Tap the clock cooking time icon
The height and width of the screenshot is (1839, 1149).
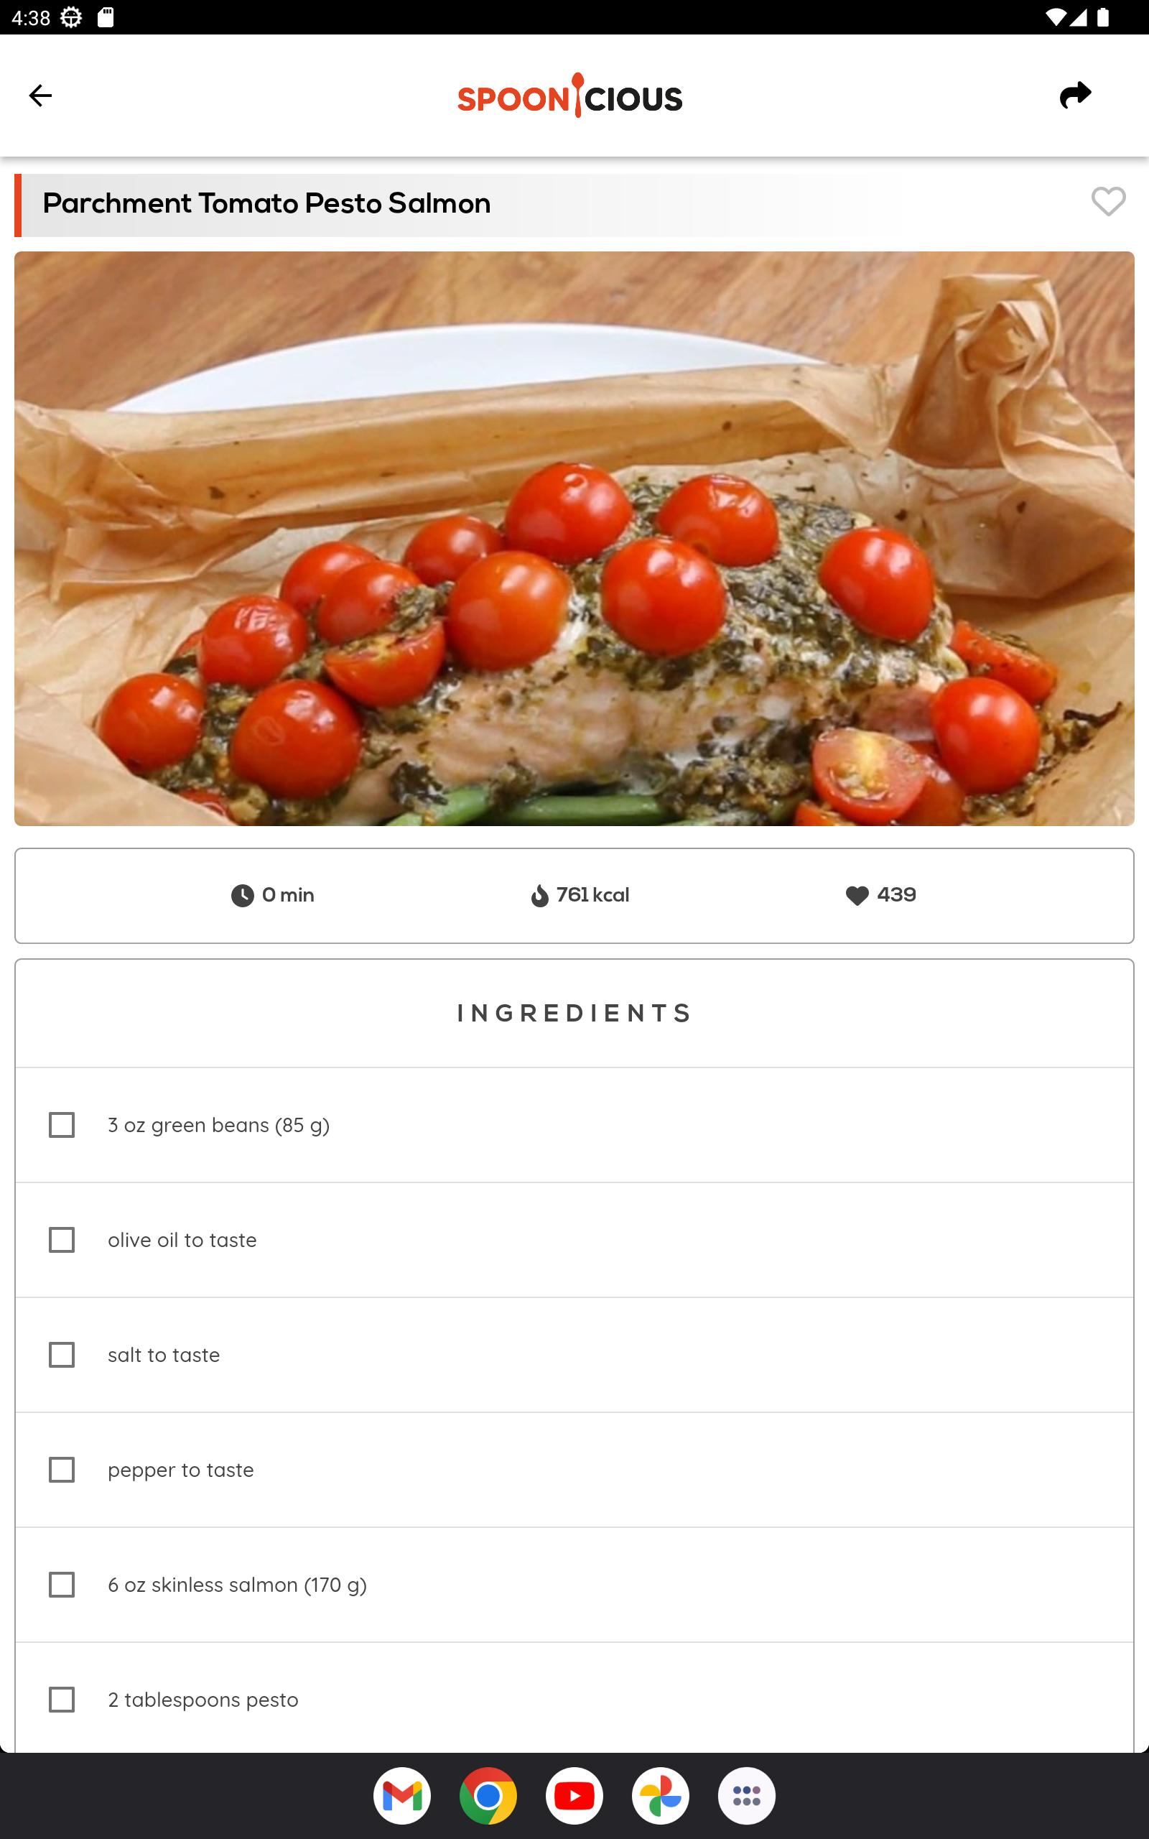pos(243,896)
